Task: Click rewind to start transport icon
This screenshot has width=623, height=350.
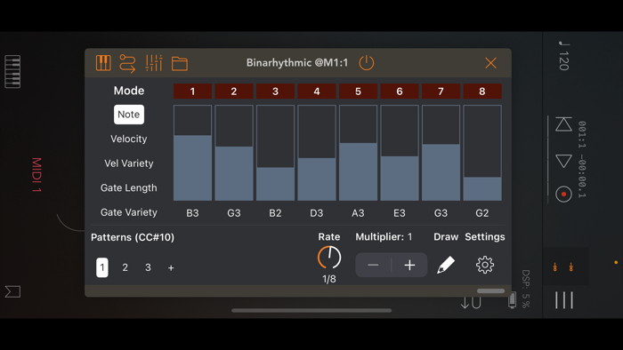Action: (x=563, y=124)
